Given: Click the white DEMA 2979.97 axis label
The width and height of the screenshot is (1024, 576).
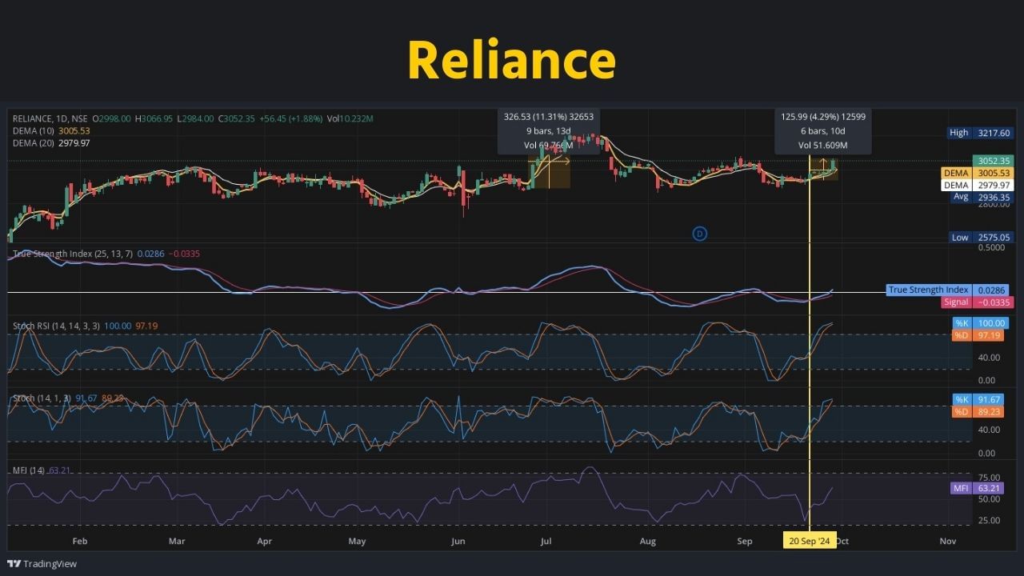Looking at the screenshot, I should click(x=976, y=185).
